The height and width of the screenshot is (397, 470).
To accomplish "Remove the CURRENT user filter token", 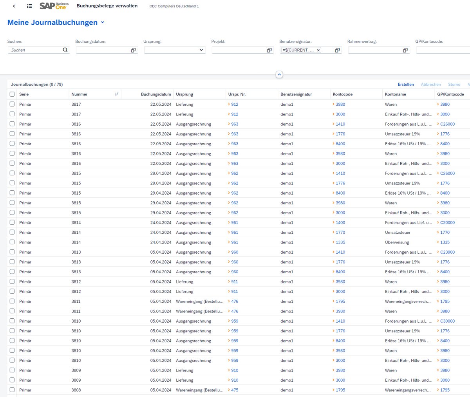I will pyautogui.click(x=318, y=50).
